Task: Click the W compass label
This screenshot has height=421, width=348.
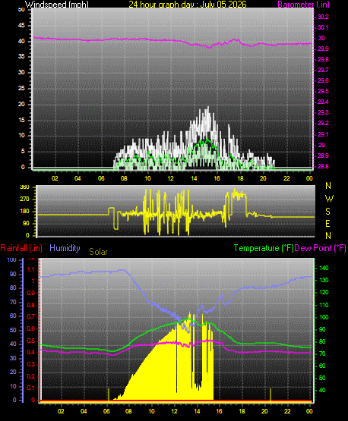Action: (329, 199)
